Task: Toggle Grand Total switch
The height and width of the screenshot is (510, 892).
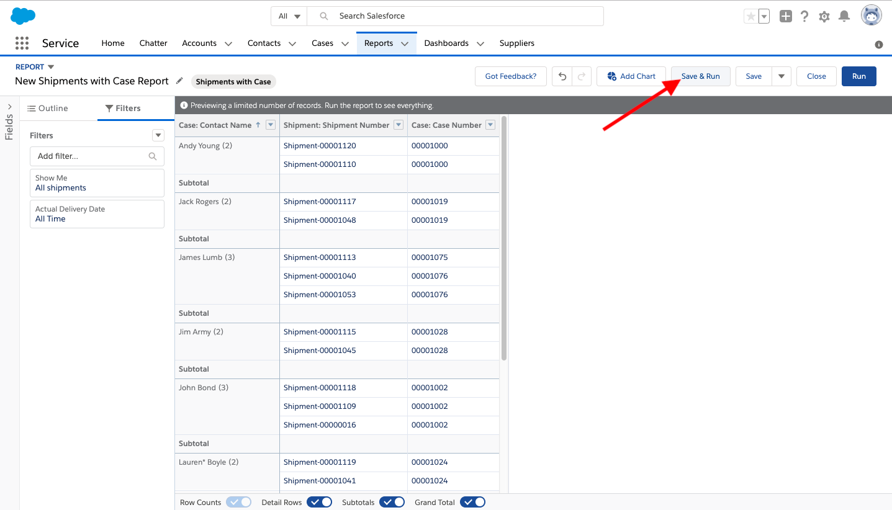Action: coord(473,502)
